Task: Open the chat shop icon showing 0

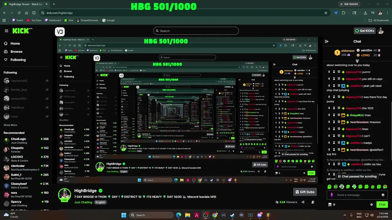Action: click(332, 204)
